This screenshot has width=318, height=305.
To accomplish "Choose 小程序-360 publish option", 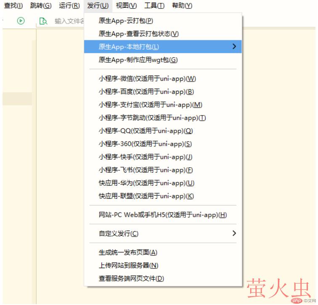I will coord(163,144).
